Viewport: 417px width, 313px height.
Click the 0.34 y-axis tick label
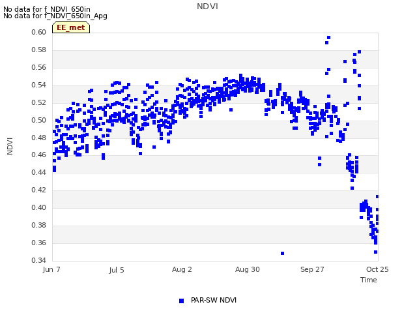point(39,260)
